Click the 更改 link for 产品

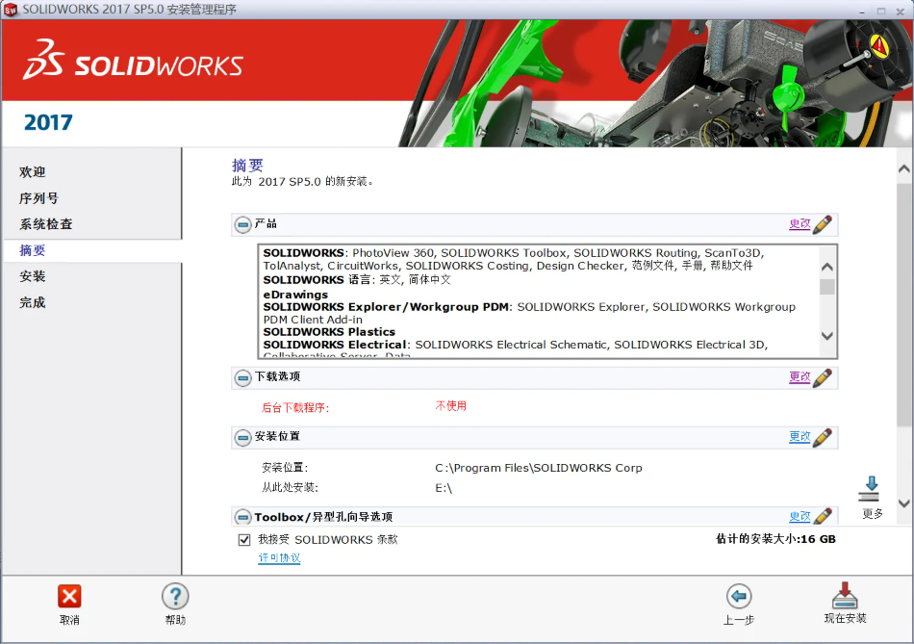coord(800,224)
